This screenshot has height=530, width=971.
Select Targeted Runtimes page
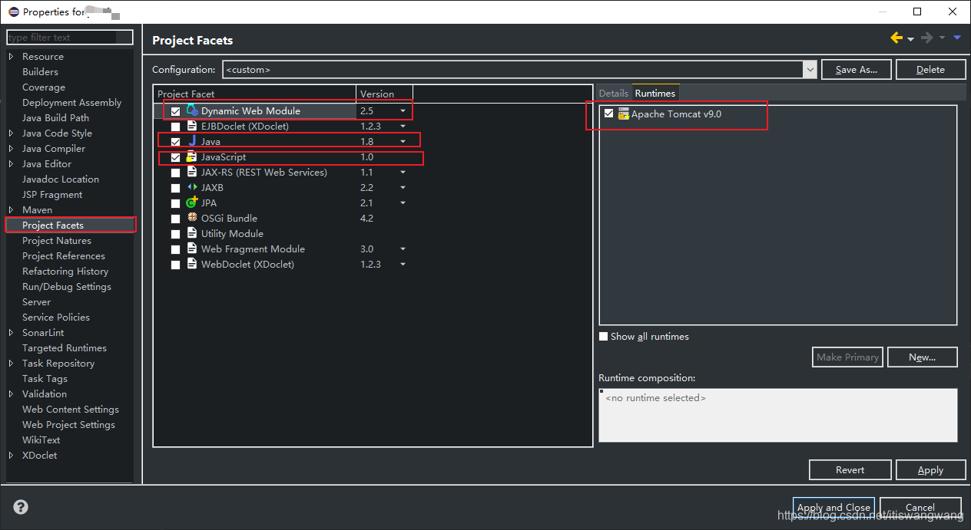(x=65, y=348)
